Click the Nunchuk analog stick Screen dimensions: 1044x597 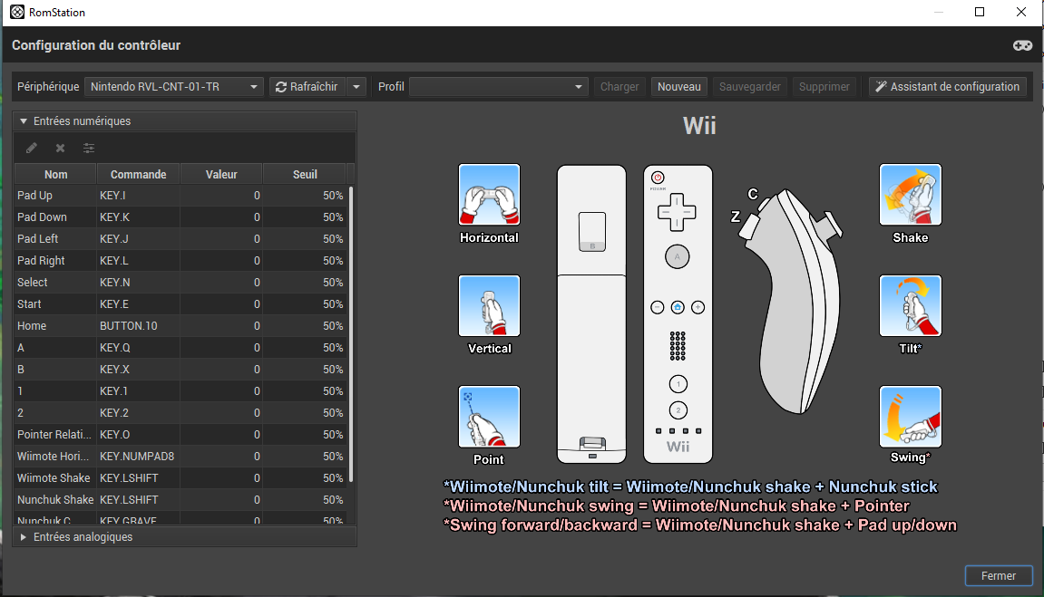(x=830, y=226)
